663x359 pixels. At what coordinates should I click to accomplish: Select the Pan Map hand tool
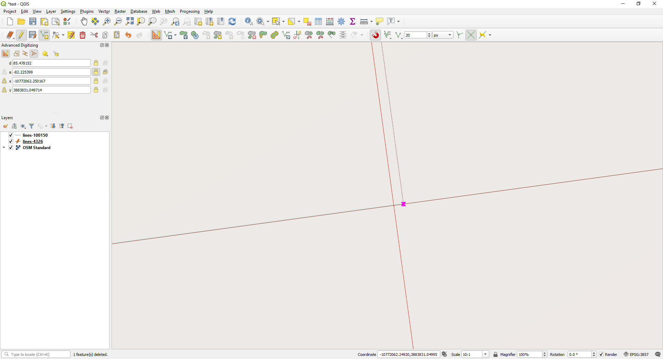click(x=84, y=21)
